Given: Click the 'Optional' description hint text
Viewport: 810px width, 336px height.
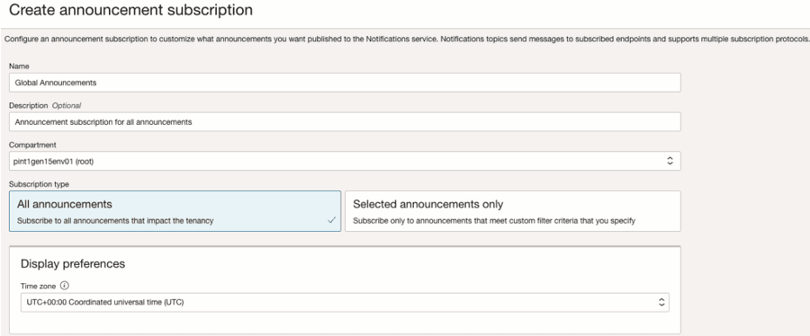Looking at the screenshot, I should (67, 106).
